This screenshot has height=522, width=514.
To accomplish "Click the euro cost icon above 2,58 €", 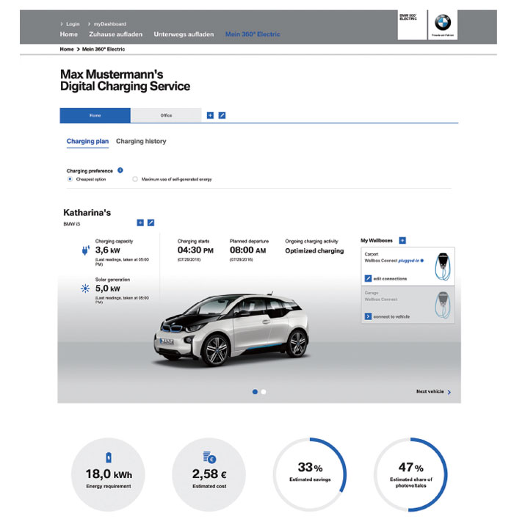I will click(209, 457).
